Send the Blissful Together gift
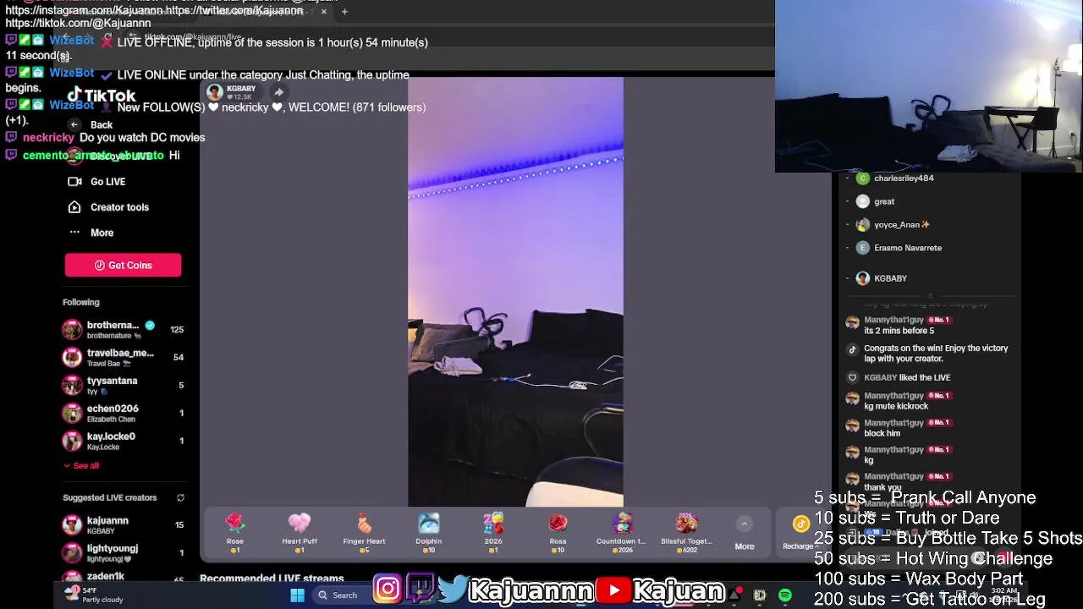Screen dimensions: 1083x609 pyautogui.click(x=686, y=533)
